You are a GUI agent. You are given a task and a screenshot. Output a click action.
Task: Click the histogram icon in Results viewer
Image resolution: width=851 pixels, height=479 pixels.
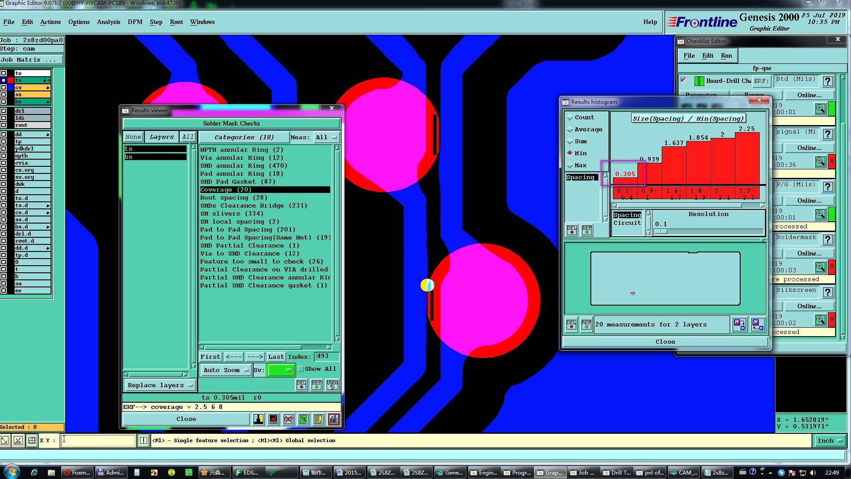click(333, 419)
